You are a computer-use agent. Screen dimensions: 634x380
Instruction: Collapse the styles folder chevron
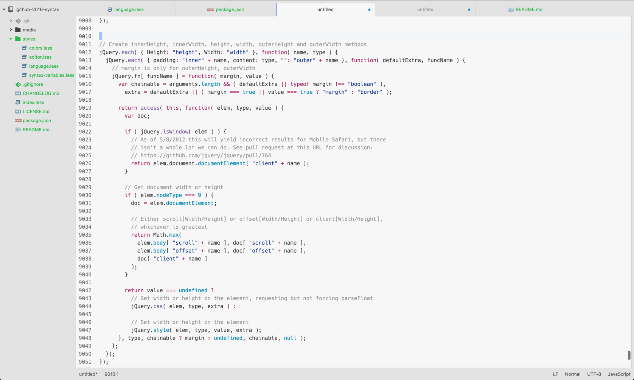coord(11,39)
